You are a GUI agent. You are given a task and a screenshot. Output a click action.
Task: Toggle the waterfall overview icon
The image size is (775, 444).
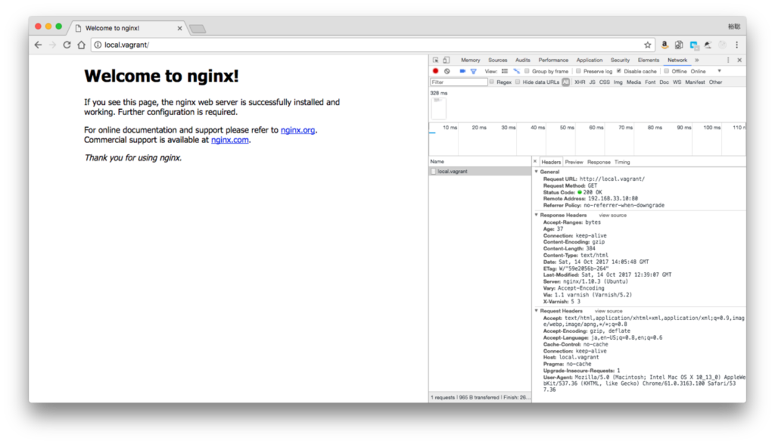coord(516,71)
